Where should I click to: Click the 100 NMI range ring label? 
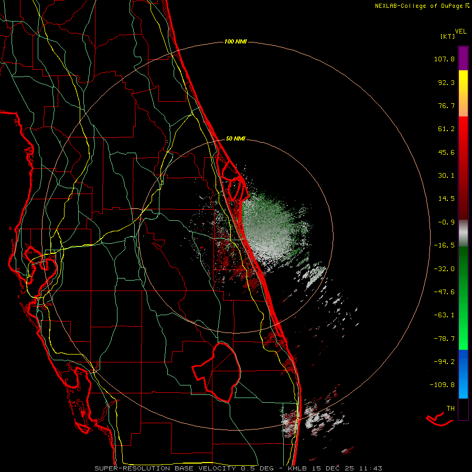coord(235,41)
